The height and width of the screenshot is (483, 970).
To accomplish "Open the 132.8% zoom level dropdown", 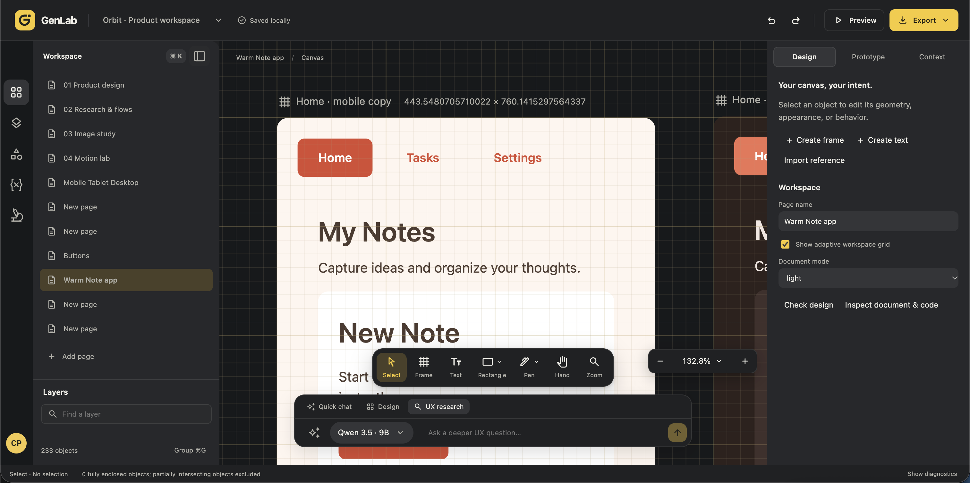I will [x=702, y=361].
